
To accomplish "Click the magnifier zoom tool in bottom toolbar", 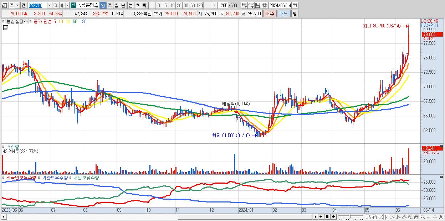I will (x=423, y=217).
